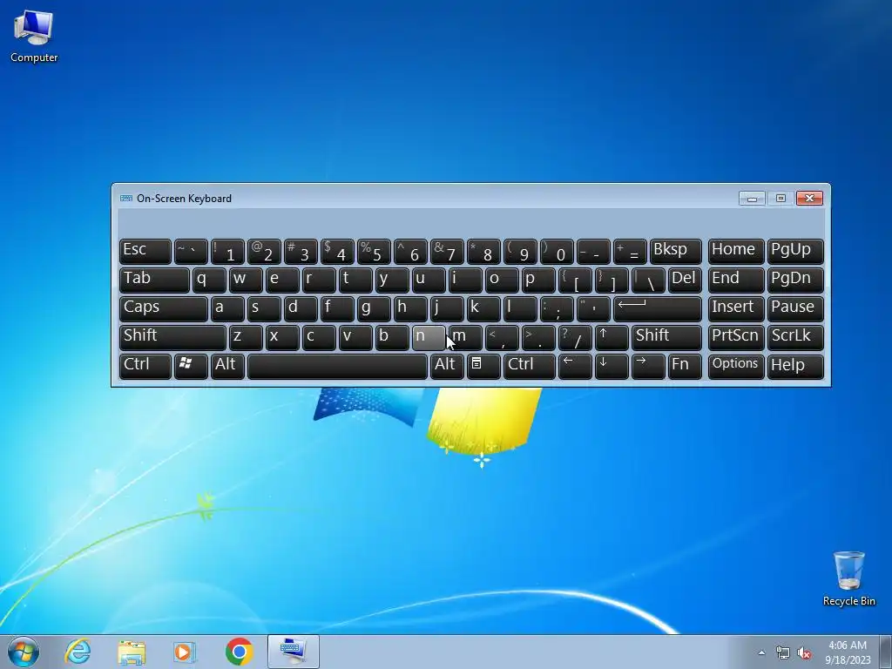The image size is (892, 669).
Task: Tap the q key
Action: [x=209, y=280]
